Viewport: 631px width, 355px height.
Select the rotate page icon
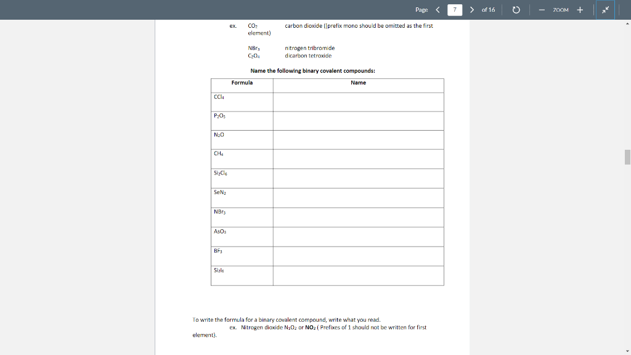(516, 10)
